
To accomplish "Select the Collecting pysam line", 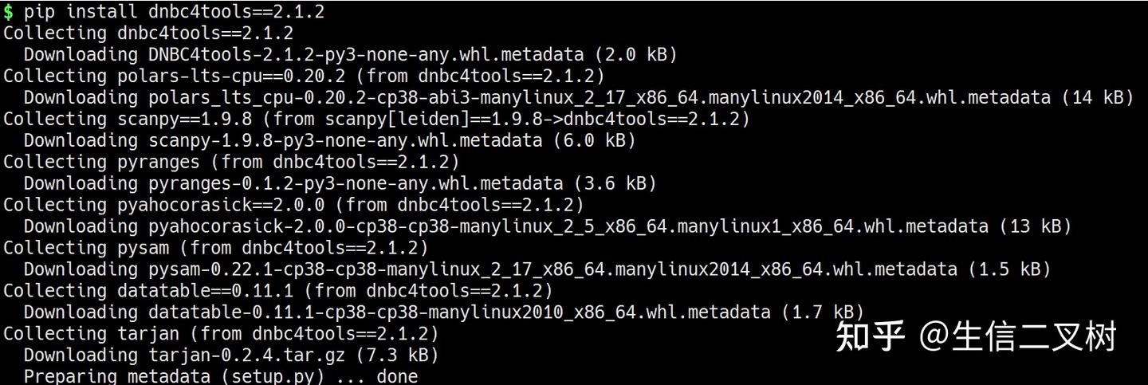I will pyautogui.click(x=215, y=248).
